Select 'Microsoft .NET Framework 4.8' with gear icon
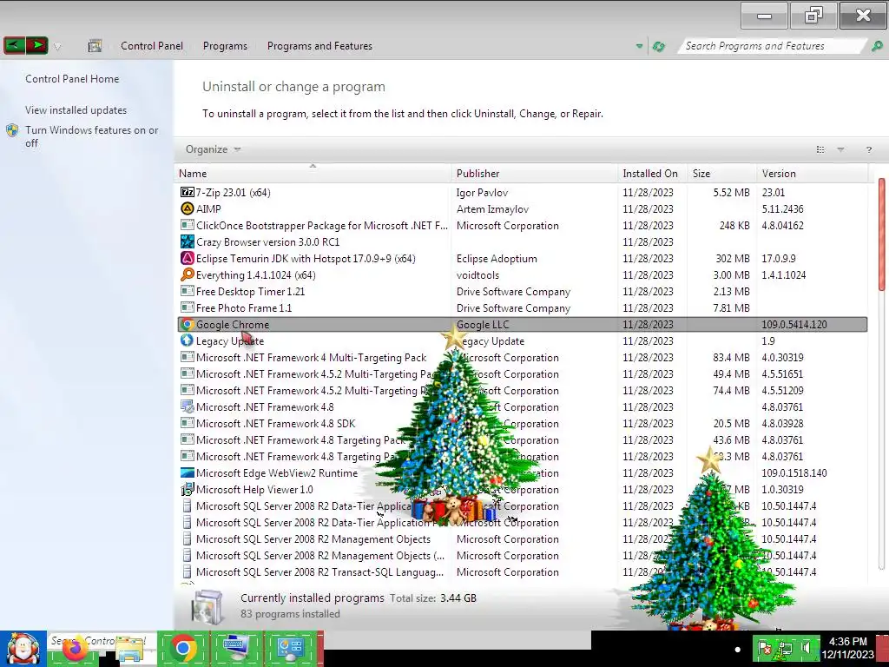The width and height of the screenshot is (889, 667). [522, 407]
